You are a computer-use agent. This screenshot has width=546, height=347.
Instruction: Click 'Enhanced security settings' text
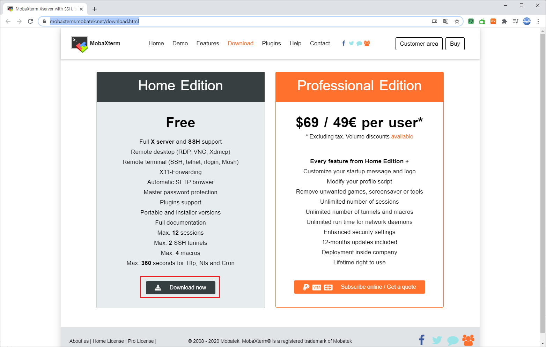point(359,232)
